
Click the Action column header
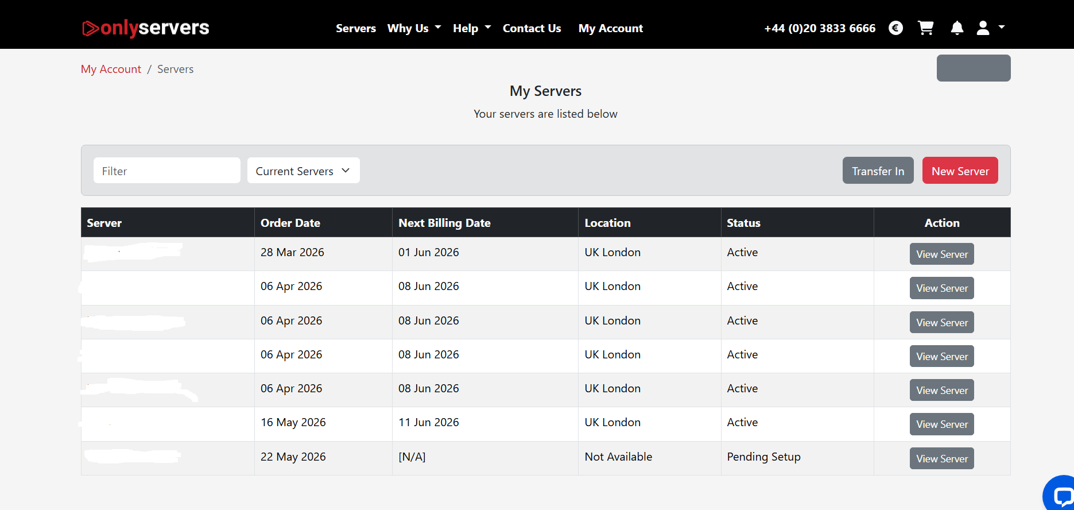tap(942, 223)
